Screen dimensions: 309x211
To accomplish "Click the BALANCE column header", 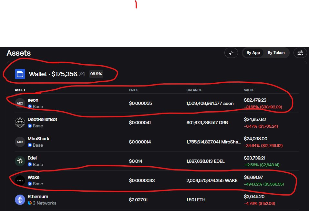I will click(194, 90).
